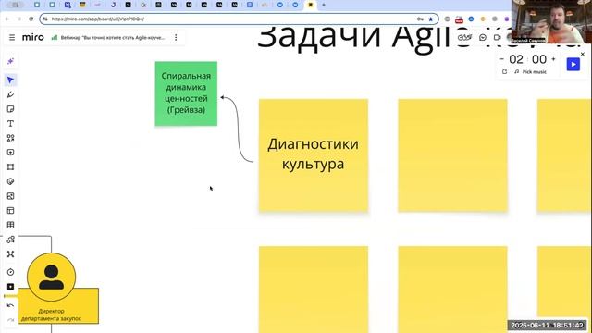Edit the timer minutes value 02
592x333 pixels.
click(516, 59)
